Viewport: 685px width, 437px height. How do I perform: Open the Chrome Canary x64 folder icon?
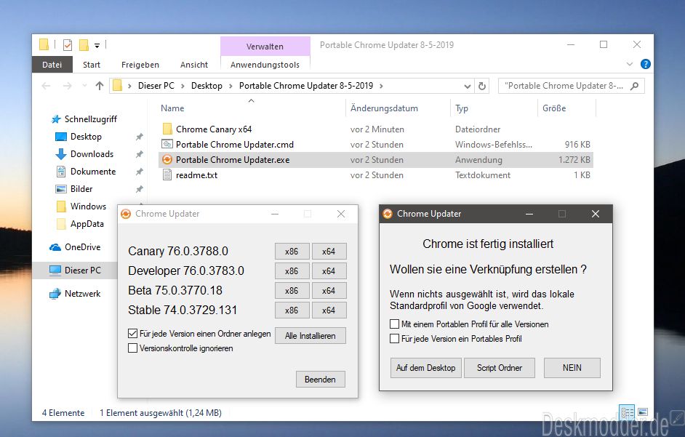167,129
